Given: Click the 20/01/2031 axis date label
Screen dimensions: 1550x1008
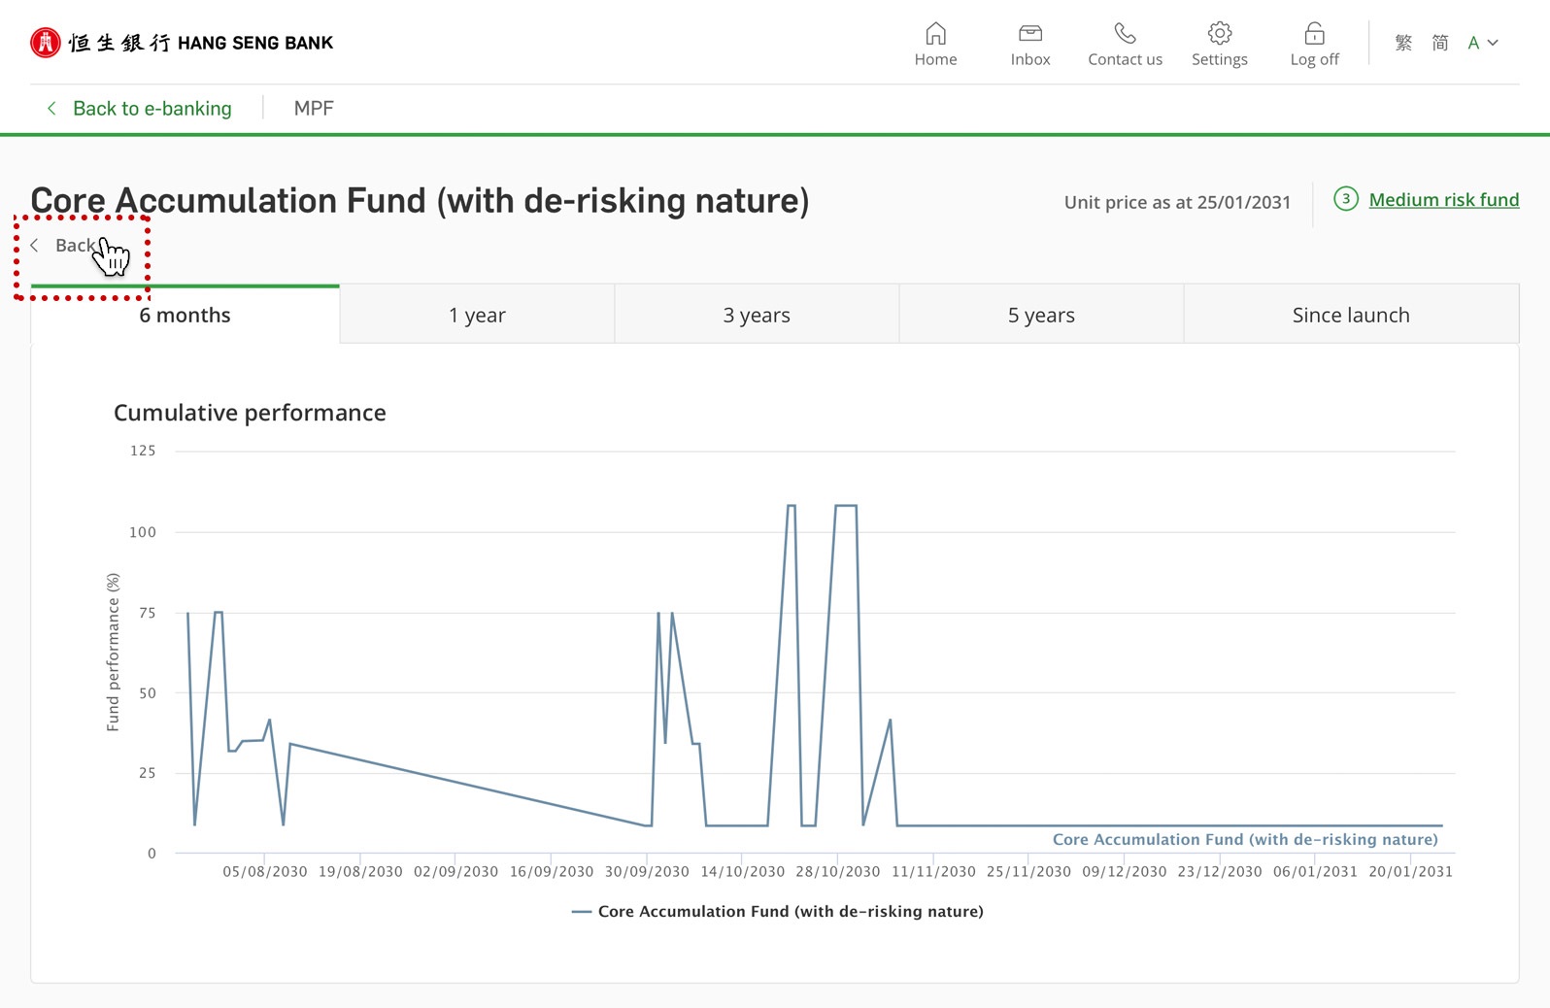Looking at the screenshot, I should click(1411, 872).
